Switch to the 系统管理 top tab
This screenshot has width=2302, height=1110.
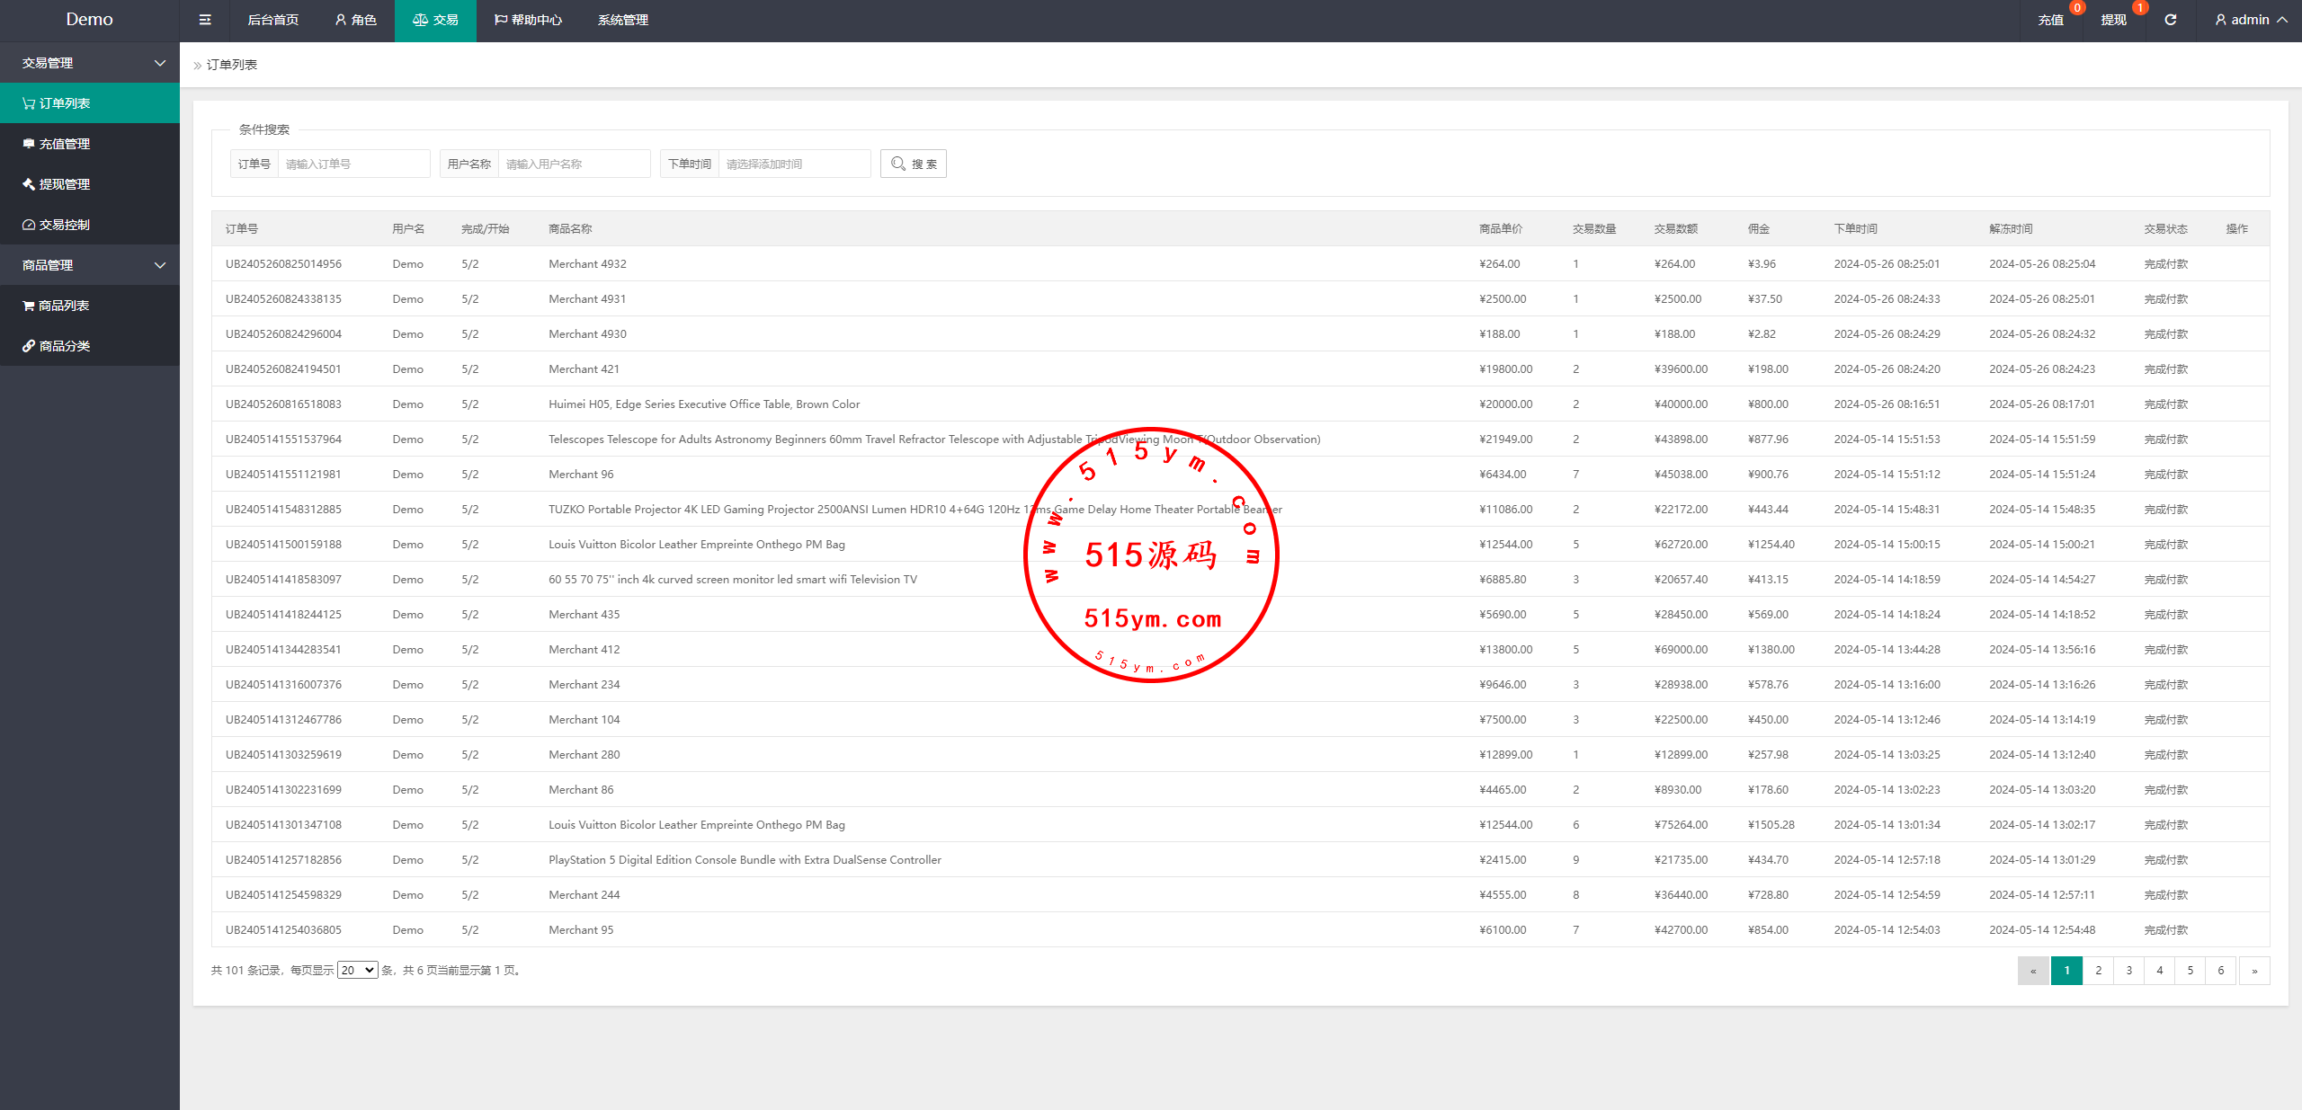point(622,20)
